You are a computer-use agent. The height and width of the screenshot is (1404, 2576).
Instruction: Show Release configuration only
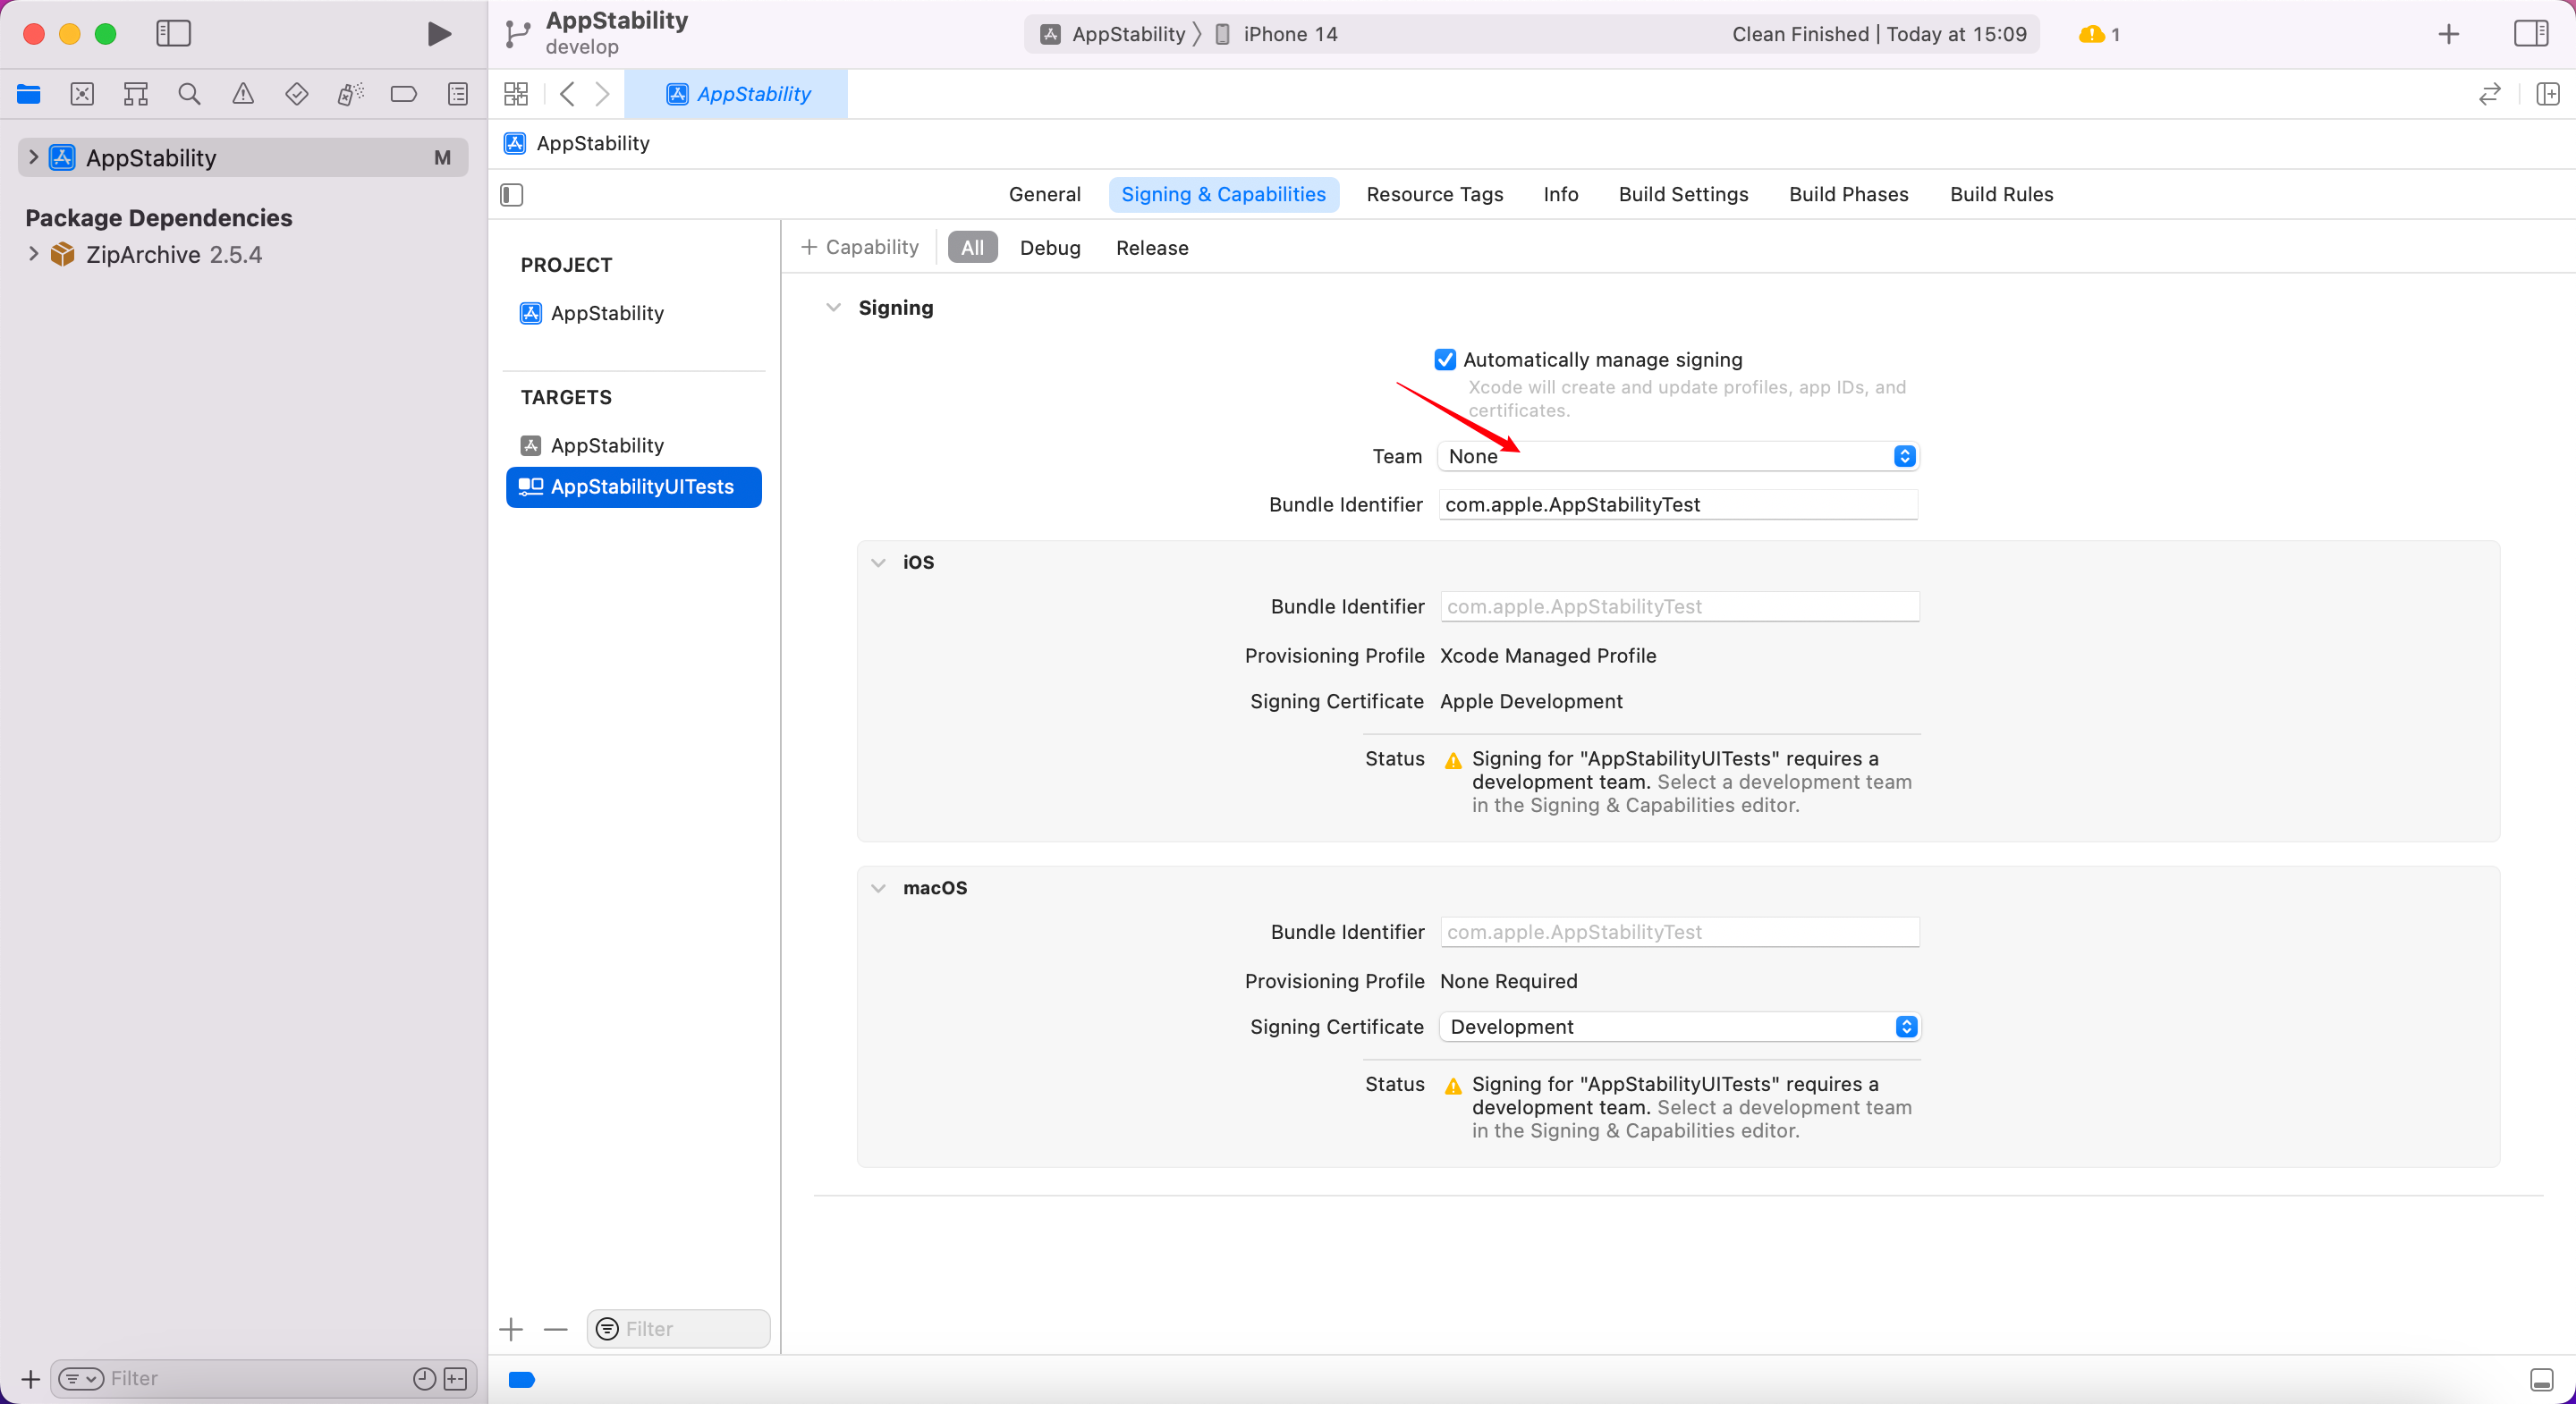(x=1152, y=247)
